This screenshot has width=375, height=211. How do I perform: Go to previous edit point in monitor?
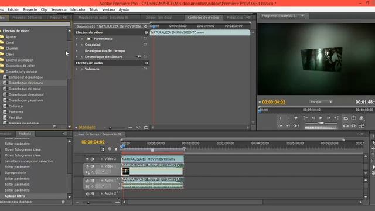(x=305, y=118)
